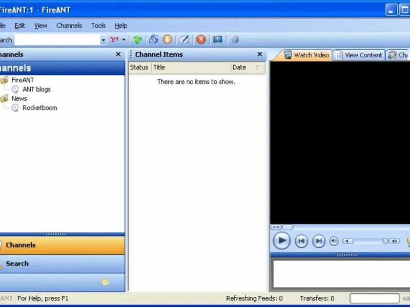The height and width of the screenshot is (307, 410).
Task: Click the red stop icon in toolbar
Action: tap(201, 40)
